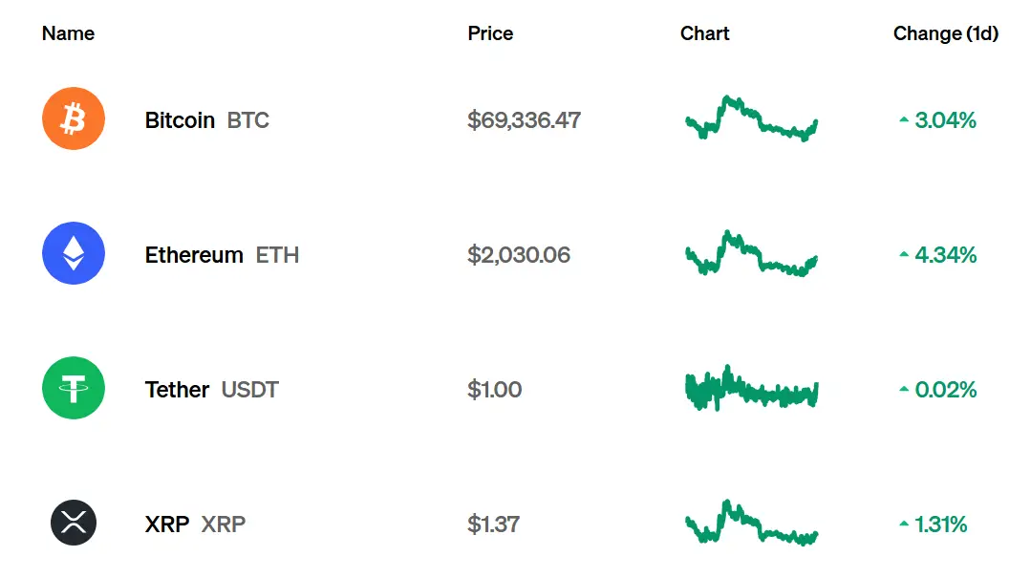The width and height of the screenshot is (1031, 578).
Task: Open the Ethereum asset page link
Action: 194,255
